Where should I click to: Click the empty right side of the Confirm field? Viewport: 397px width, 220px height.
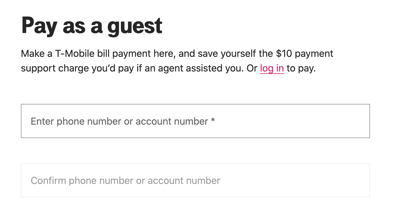coord(306,180)
